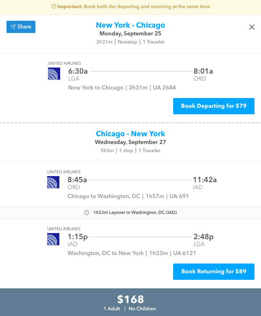Click the clock icon in the layover bar
Image resolution: width=261 pixels, height=316 pixels.
pyautogui.click(x=87, y=212)
